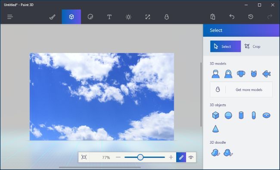Select the sharp edge 3D doodle tool
This screenshot has width=280, height=170.
point(215,153)
